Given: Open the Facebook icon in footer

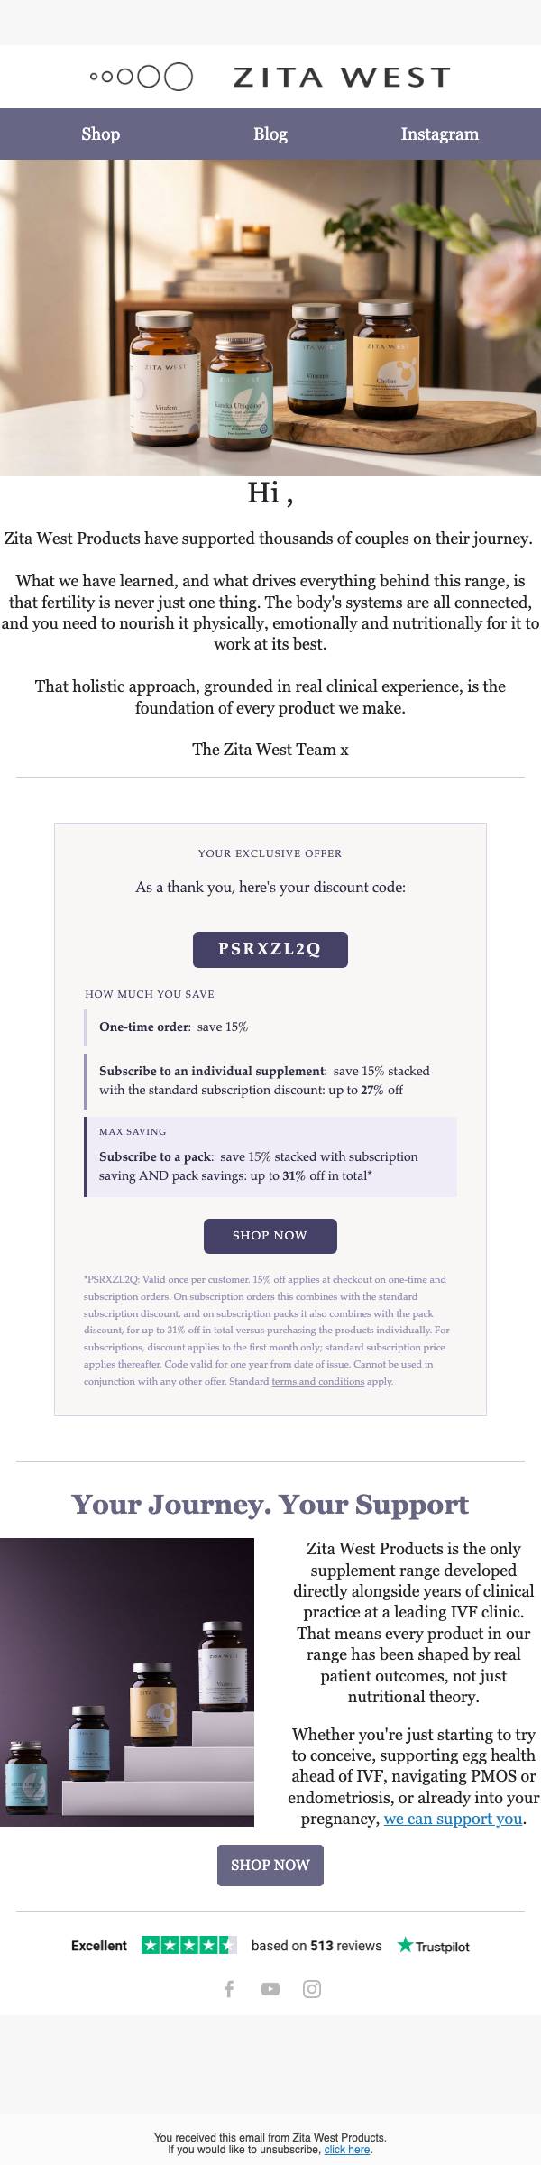Looking at the screenshot, I should [229, 1989].
